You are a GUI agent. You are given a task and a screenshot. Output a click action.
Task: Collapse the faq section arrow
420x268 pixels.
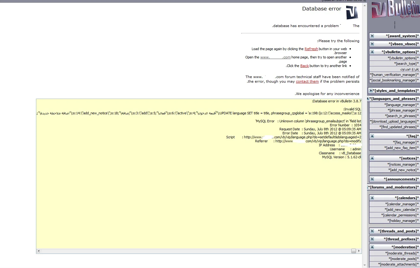pyautogui.click(x=372, y=136)
